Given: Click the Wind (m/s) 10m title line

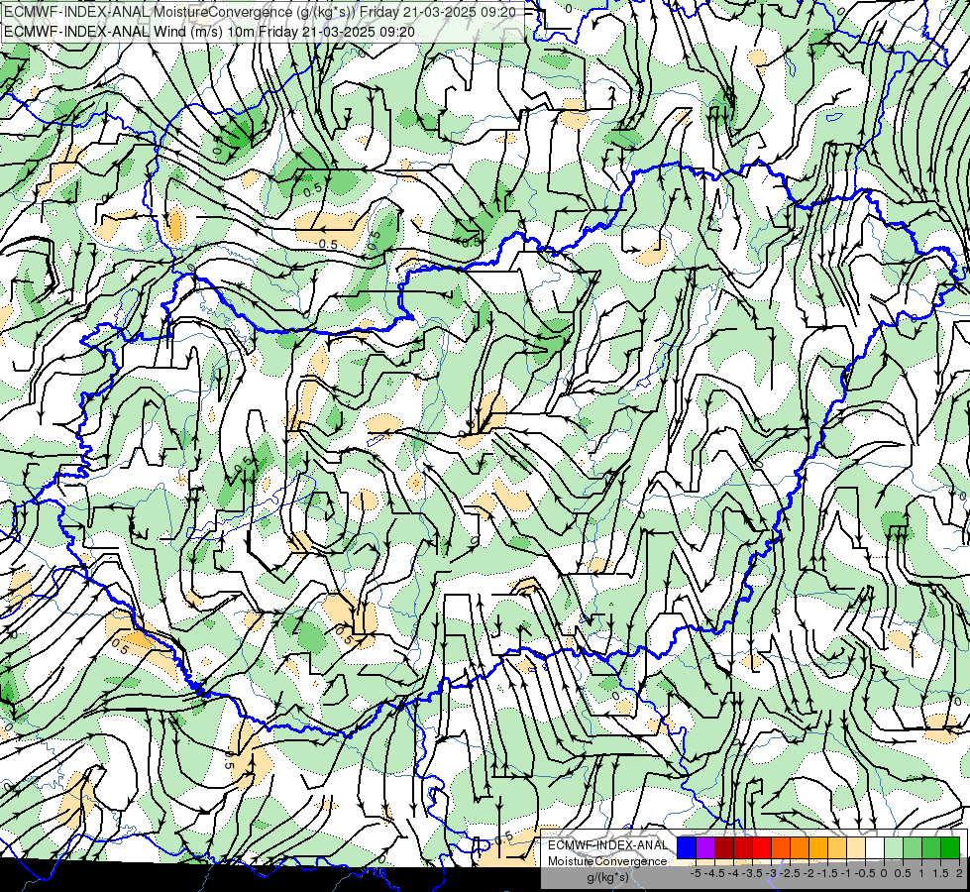Looking at the screenshot, I should 209,32.
